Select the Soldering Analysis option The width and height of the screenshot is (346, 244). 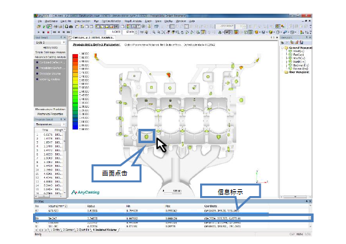[49, 79]
